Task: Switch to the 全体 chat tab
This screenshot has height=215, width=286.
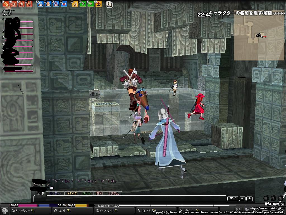Action: click(40, 193)
